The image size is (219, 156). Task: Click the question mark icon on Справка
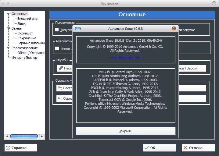coord(8,148)
